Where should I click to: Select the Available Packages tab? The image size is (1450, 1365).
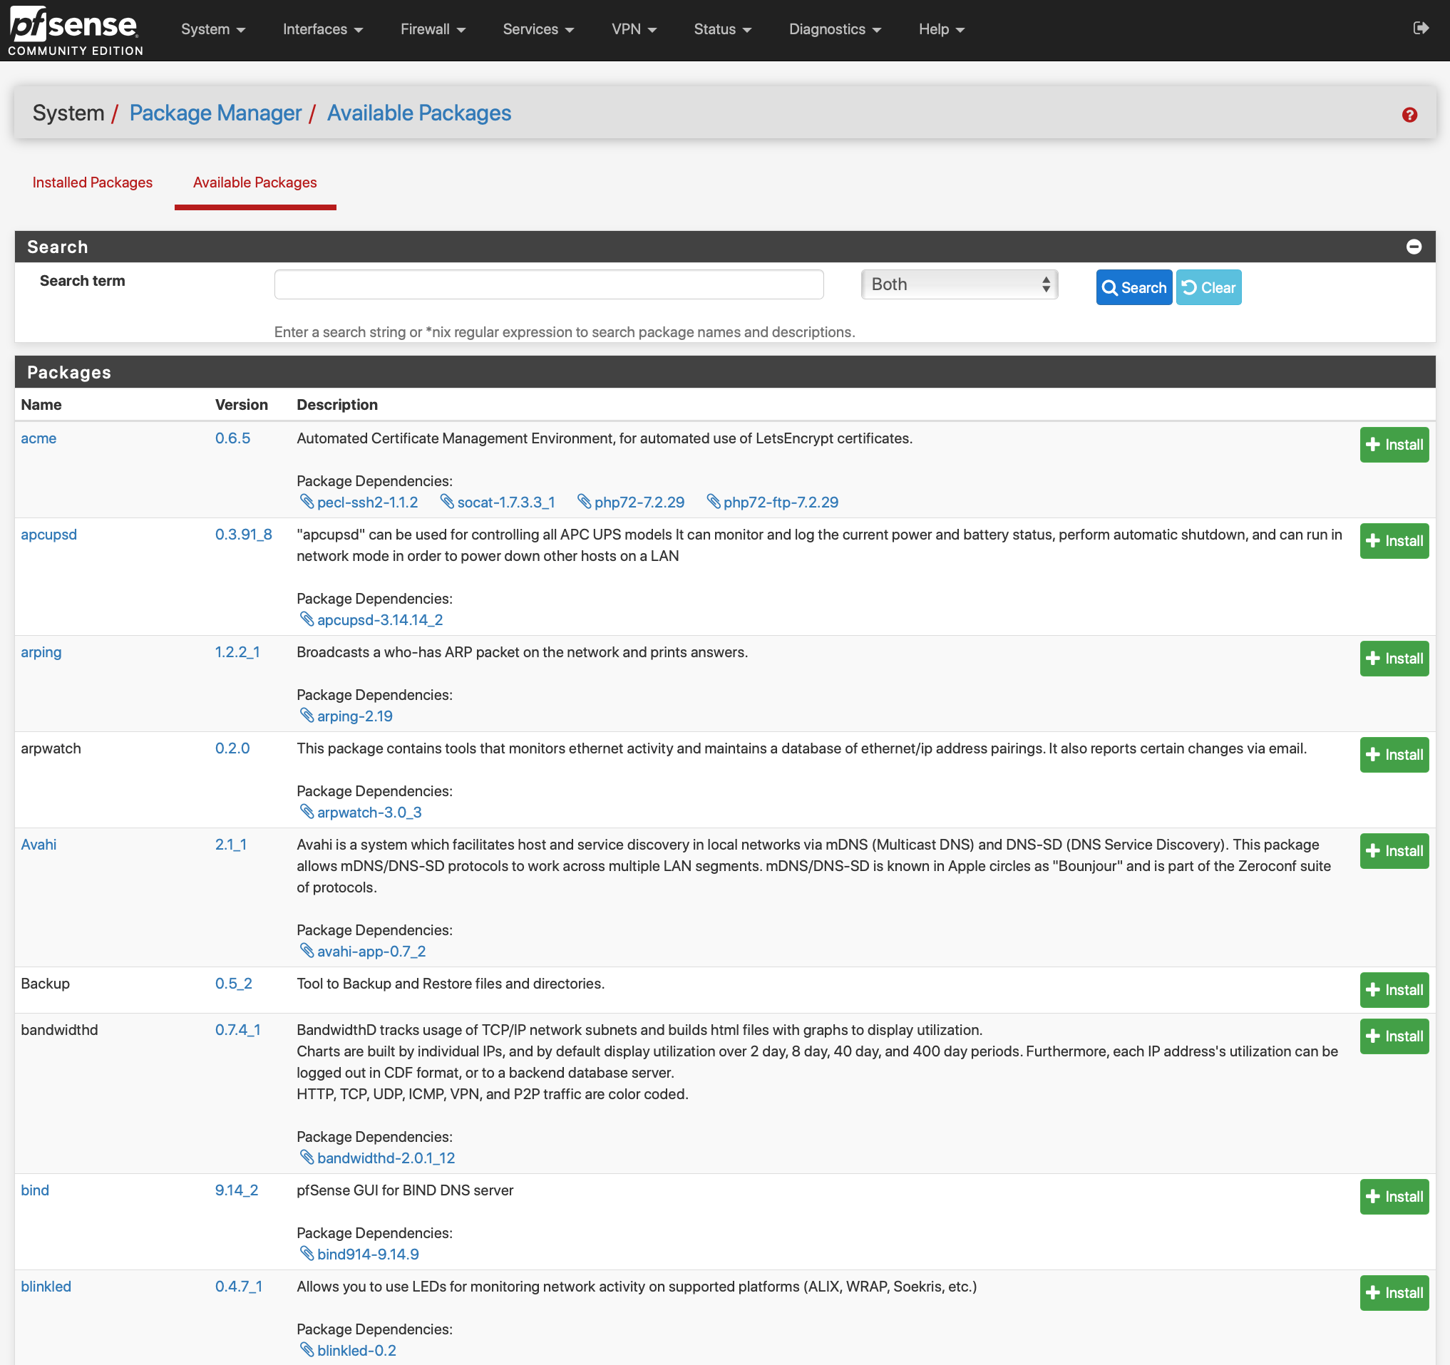click(x=255, y=182)
